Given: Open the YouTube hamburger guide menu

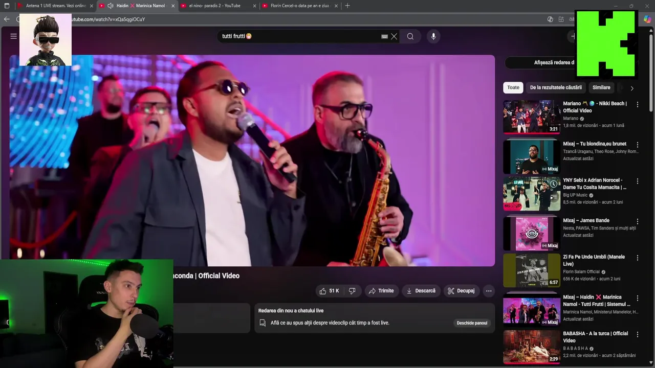Looking at the screenshot, I should pyautogui.click(x=14, y=36).
